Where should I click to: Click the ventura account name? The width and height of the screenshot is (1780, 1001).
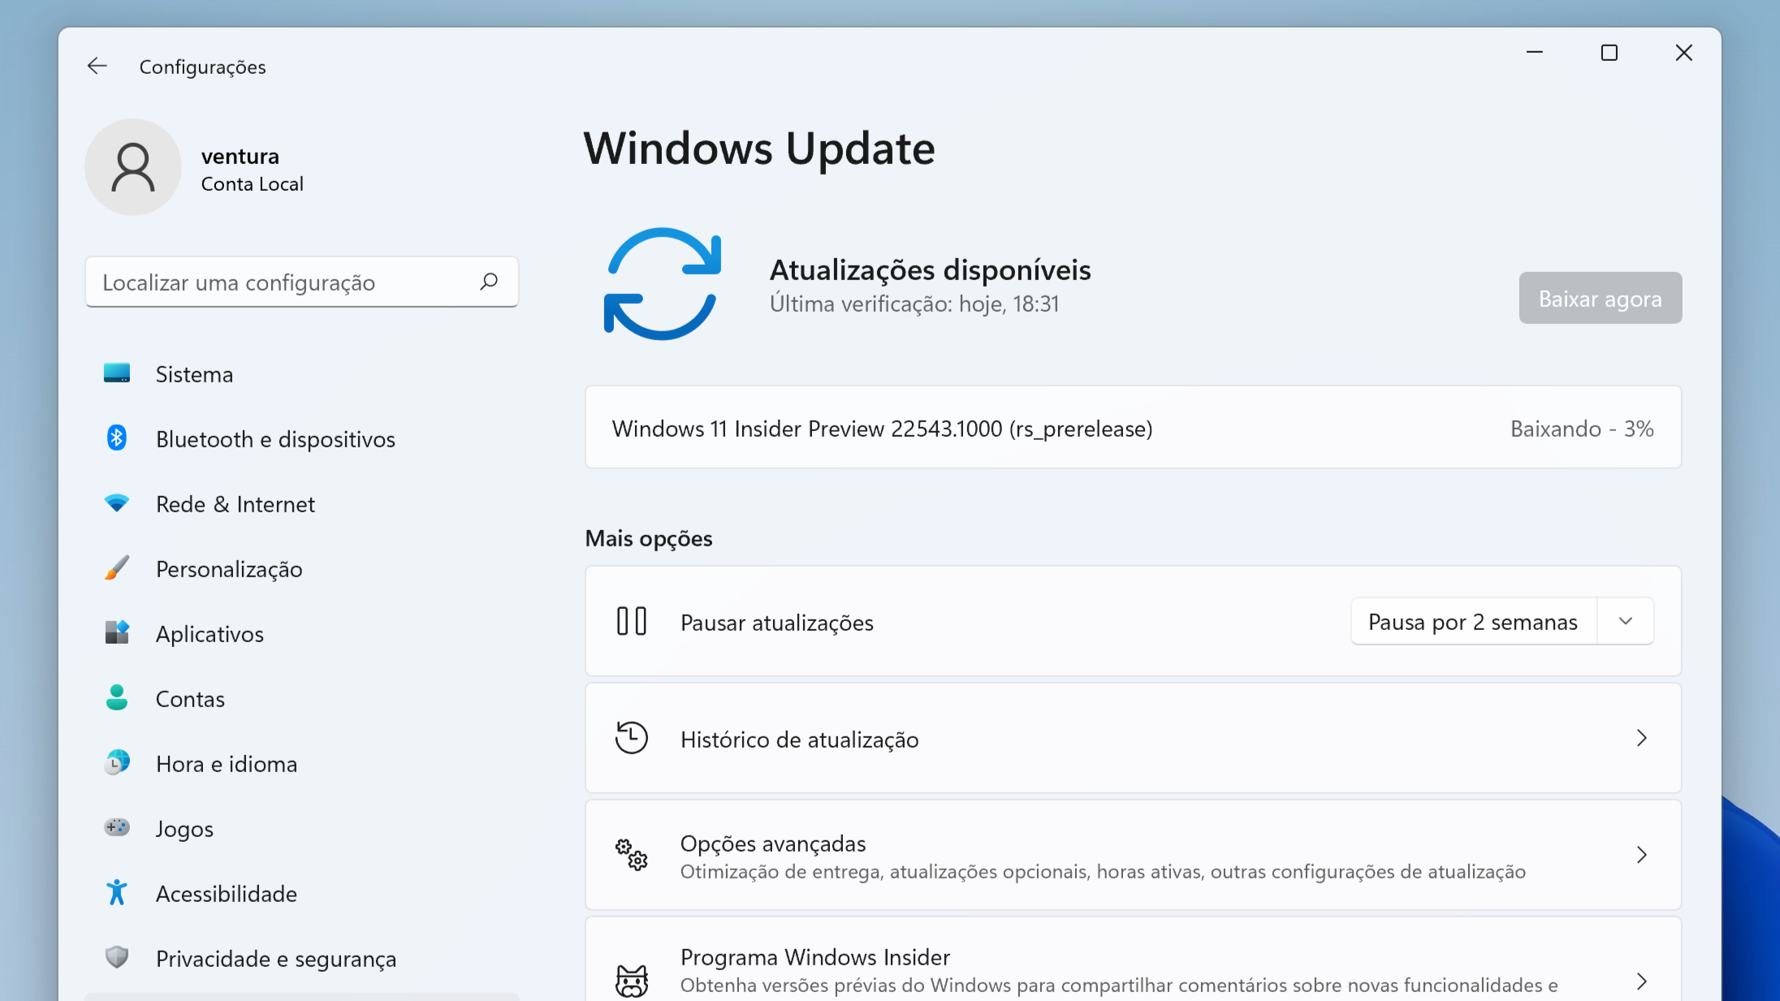click(240, 156)
